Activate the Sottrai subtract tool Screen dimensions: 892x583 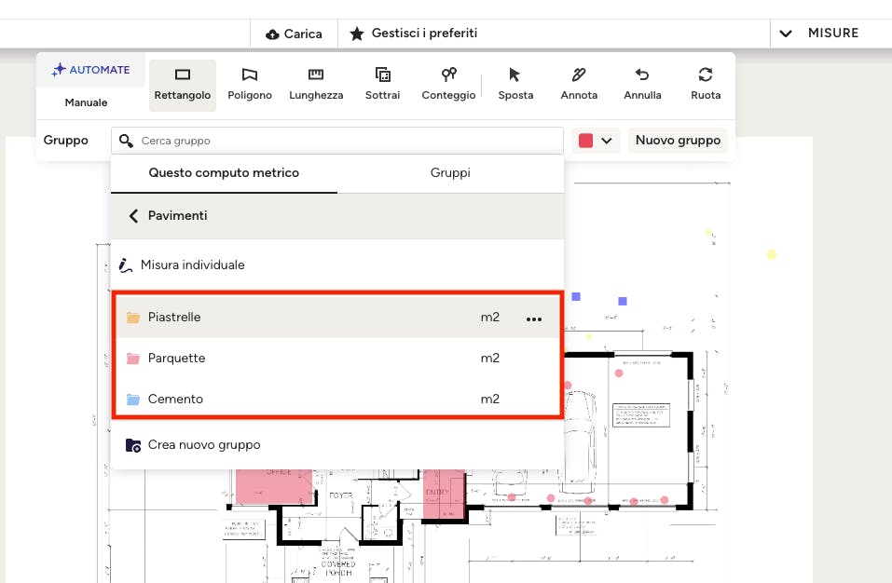pyautogui.click(x=382, y=84)
